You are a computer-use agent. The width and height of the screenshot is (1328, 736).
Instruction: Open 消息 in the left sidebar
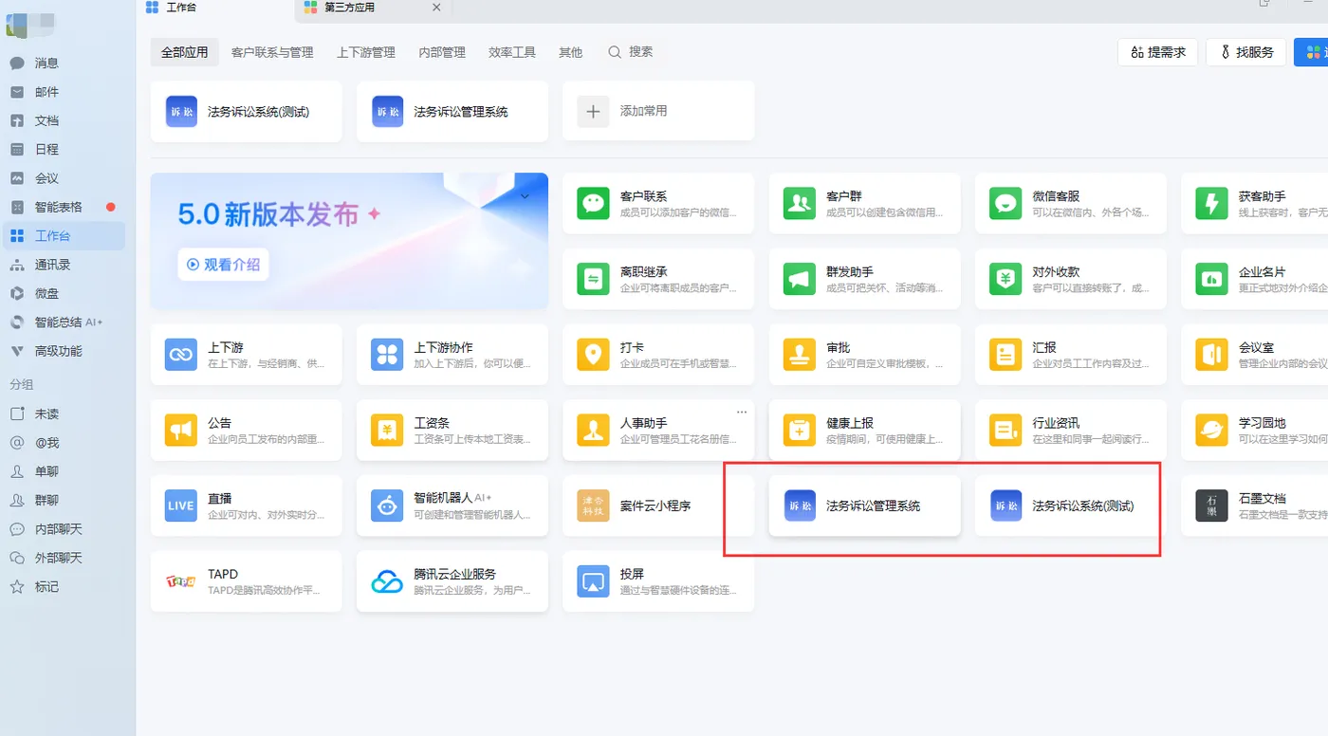coord(63,64)
